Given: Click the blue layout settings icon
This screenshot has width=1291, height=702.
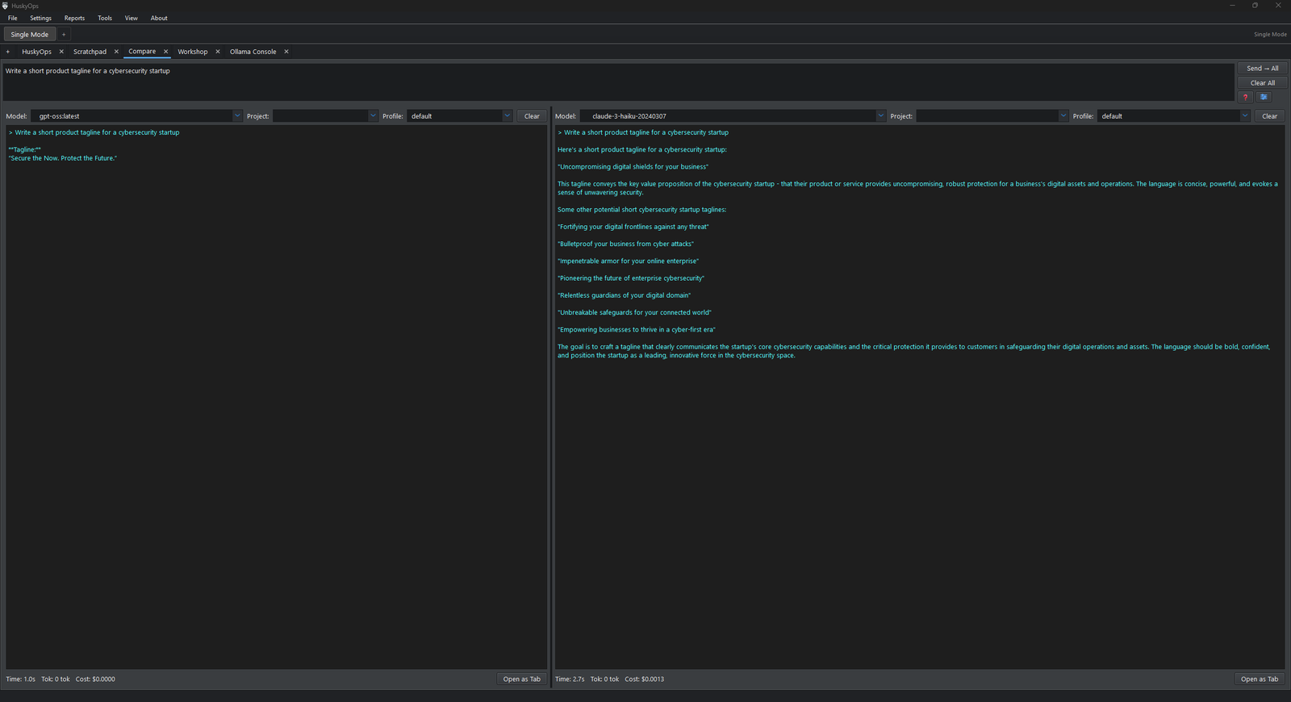Looking at the screenshot, I should (1264, 97).
